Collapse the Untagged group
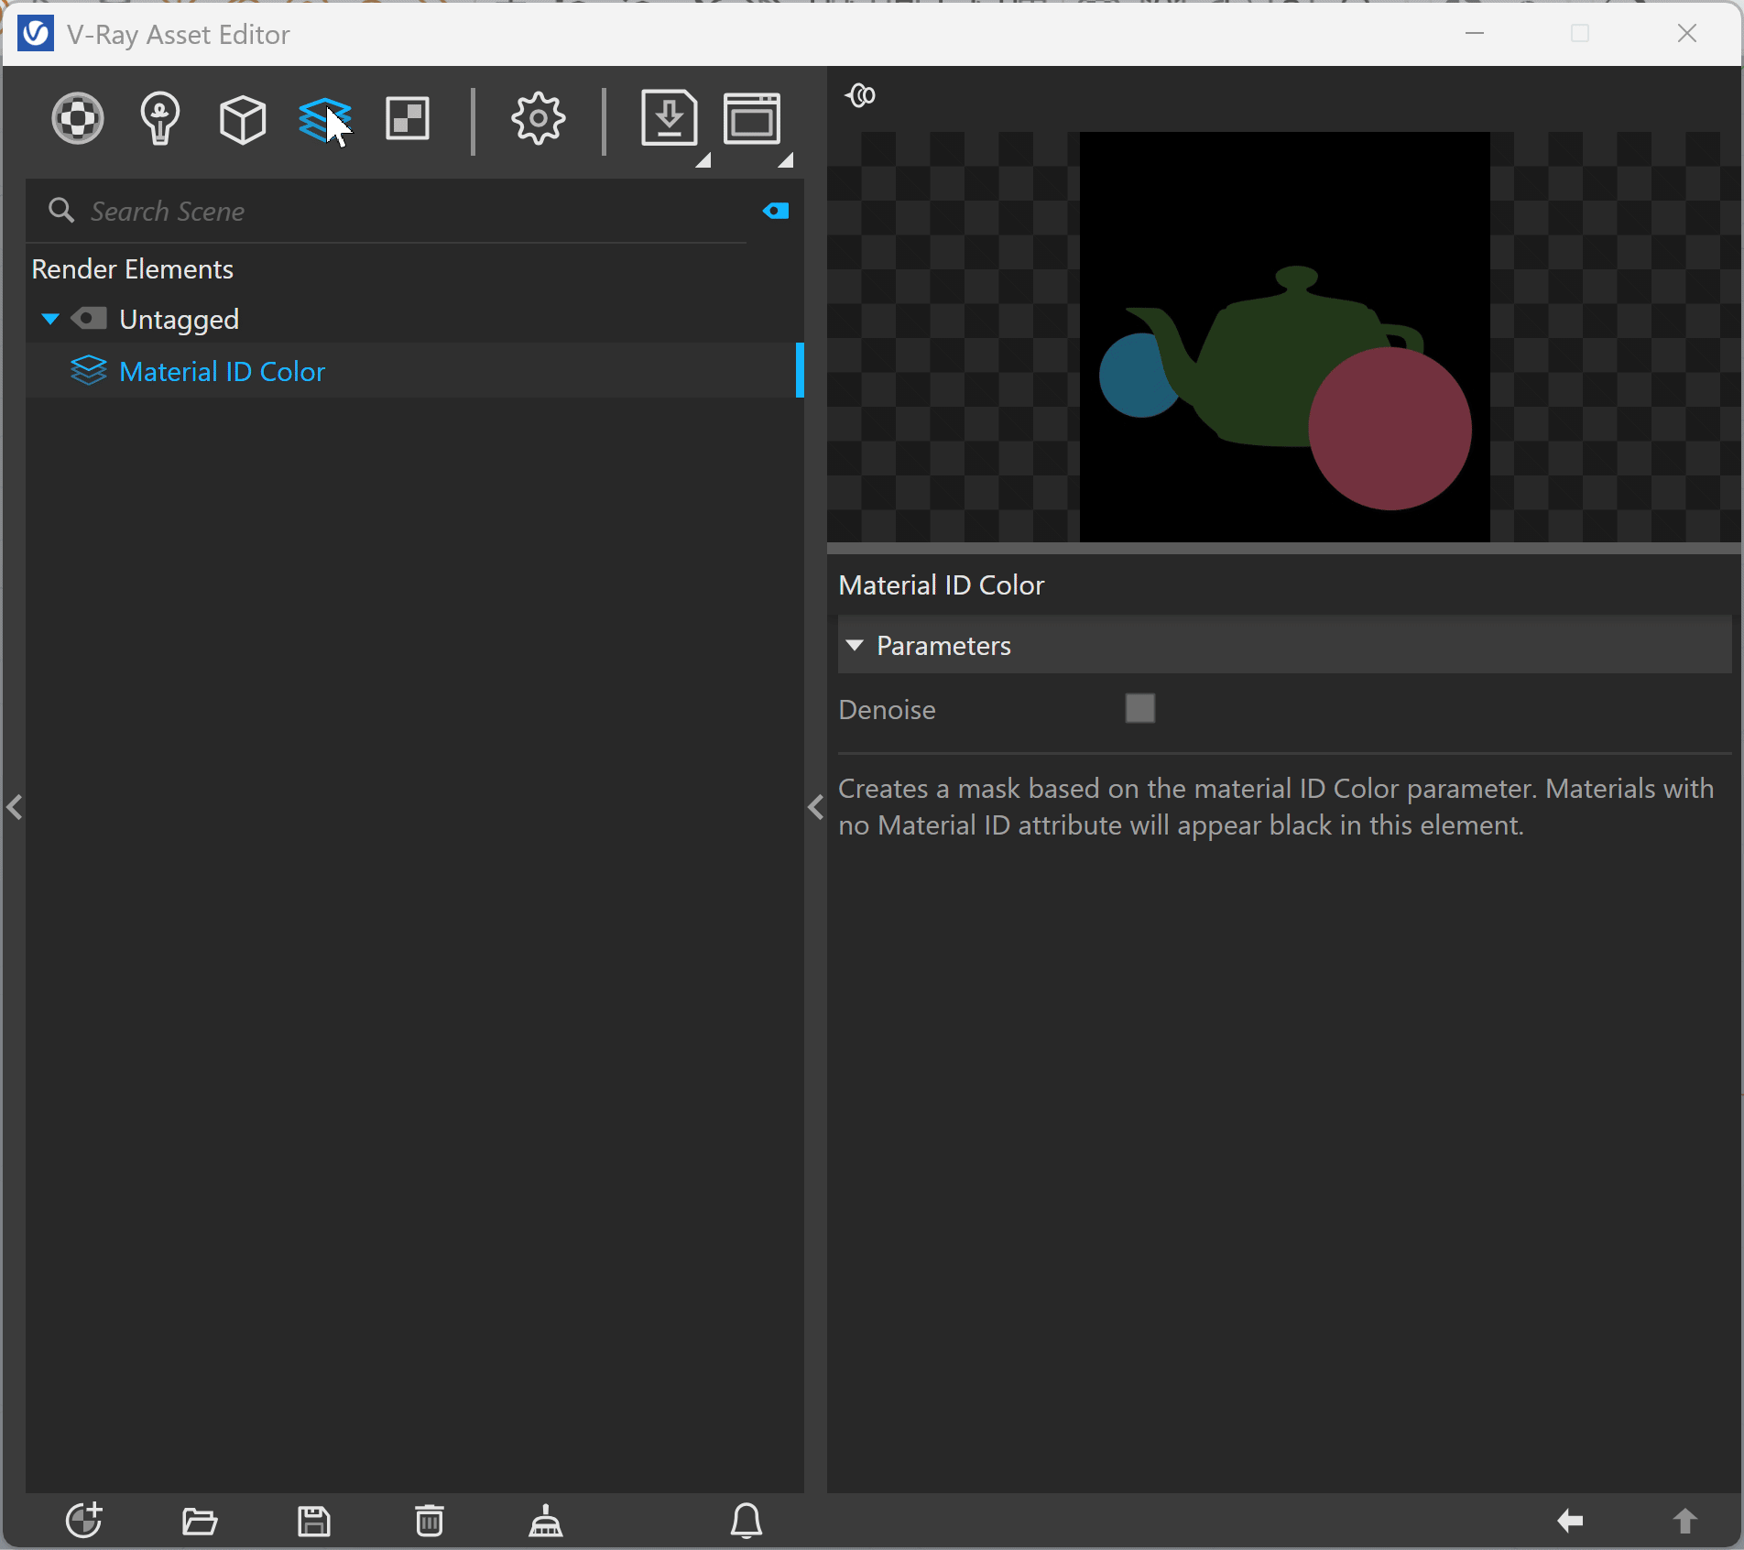The width and height of the screenshot is (1744, 1550). click(x=50, y=319)
